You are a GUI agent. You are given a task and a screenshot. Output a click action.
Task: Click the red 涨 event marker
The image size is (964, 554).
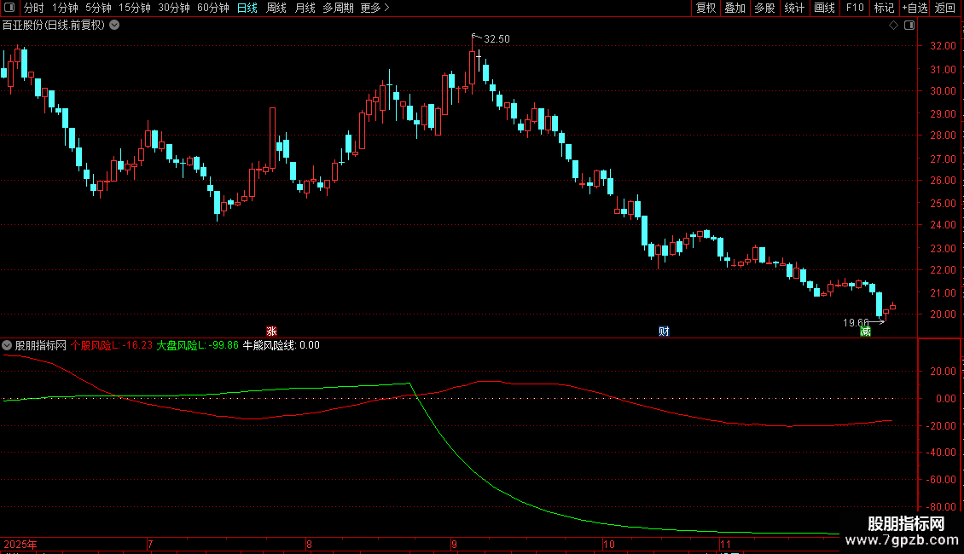point(271,331)
